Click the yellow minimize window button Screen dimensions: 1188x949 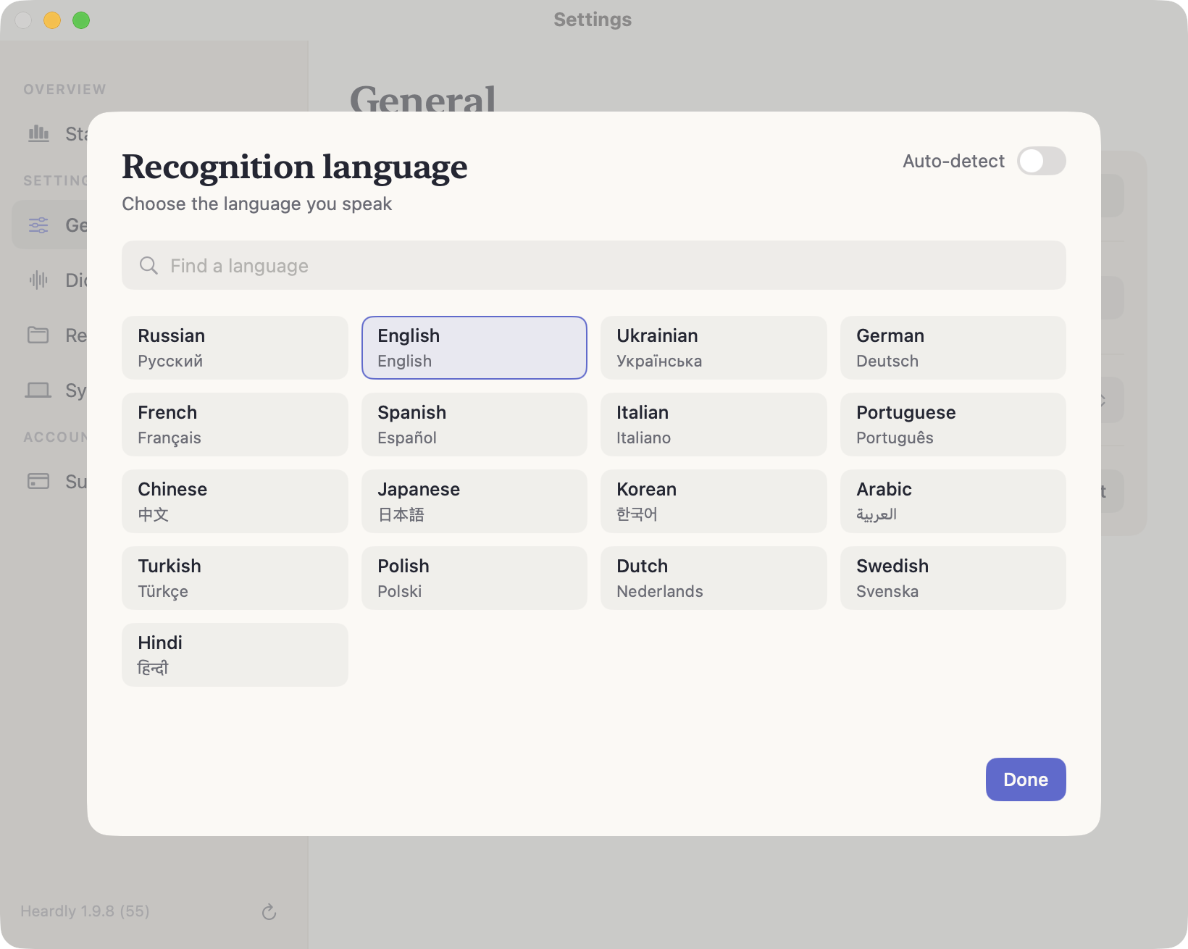pos(52,20)
